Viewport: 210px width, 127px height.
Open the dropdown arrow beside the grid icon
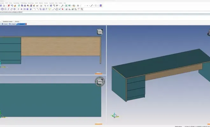coord(98,6)
